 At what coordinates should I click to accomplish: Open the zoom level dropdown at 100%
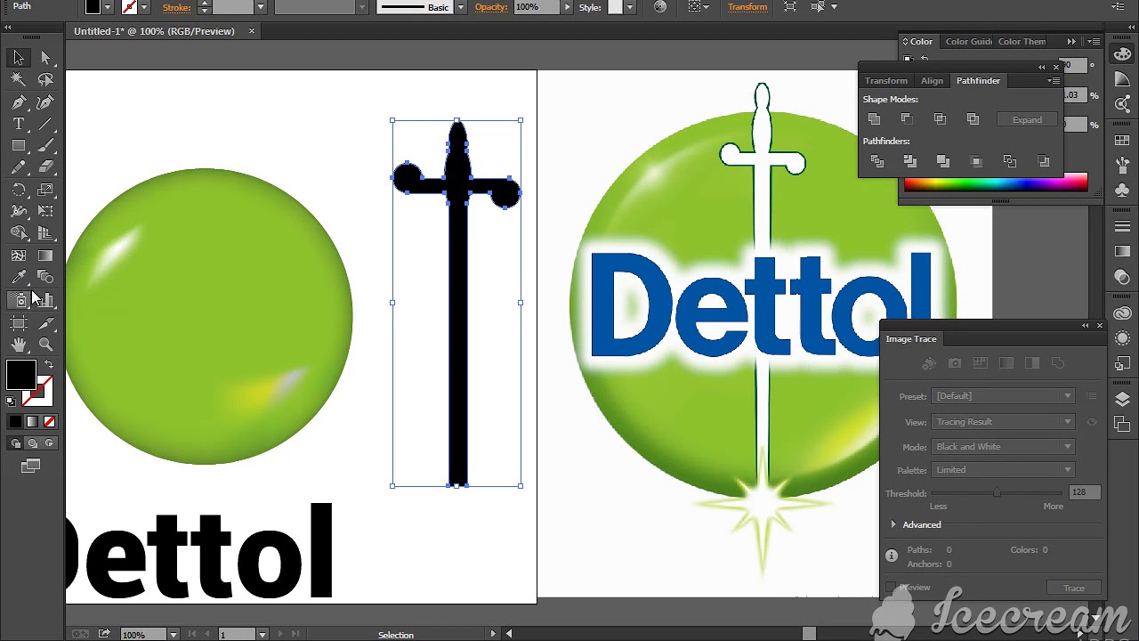click(173, 635)
